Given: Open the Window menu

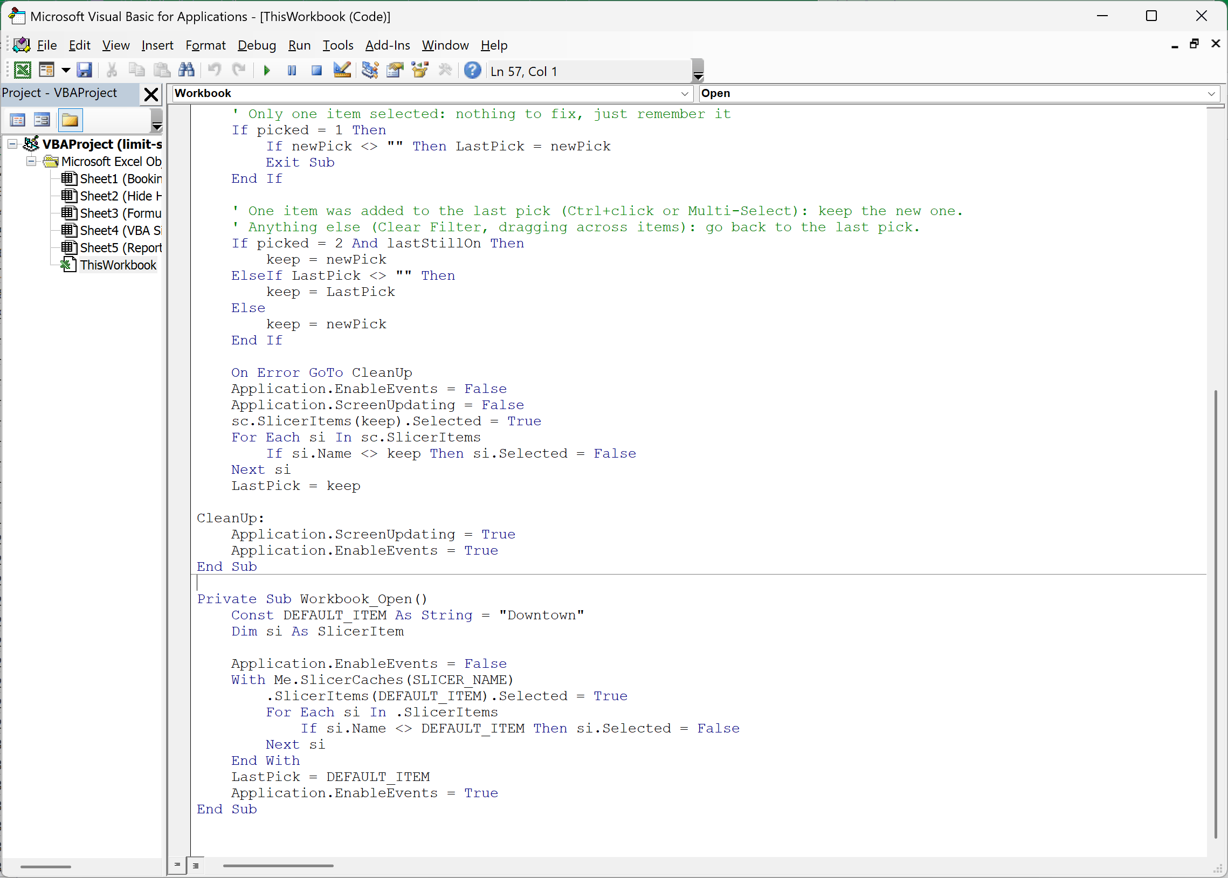Looking at the screenshot, I should pyautogui.click(x=445, y=45).
